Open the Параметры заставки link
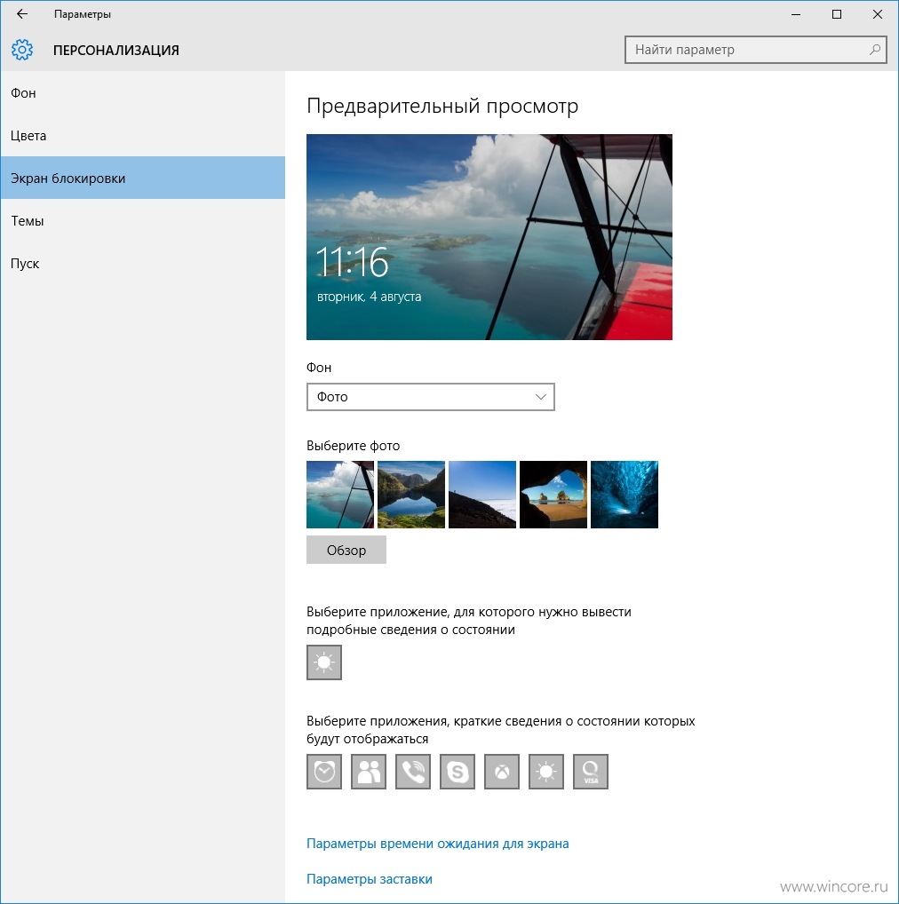The image size is (899, 904). 369,879
